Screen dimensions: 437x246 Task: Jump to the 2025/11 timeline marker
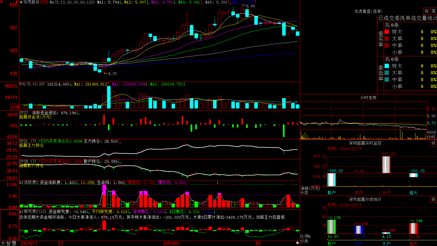click(x=29, y=243)
